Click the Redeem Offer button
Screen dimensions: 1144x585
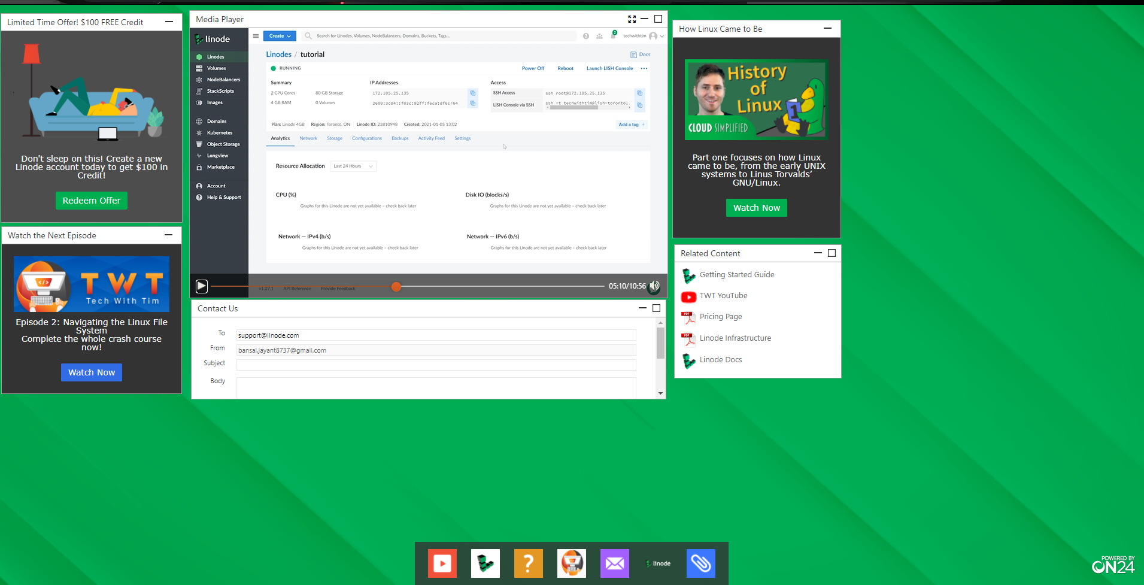click(92, 201)
